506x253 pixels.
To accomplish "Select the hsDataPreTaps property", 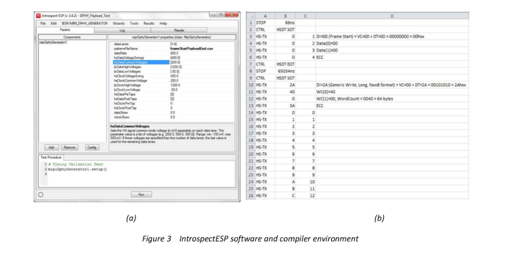I will [125, 94].
